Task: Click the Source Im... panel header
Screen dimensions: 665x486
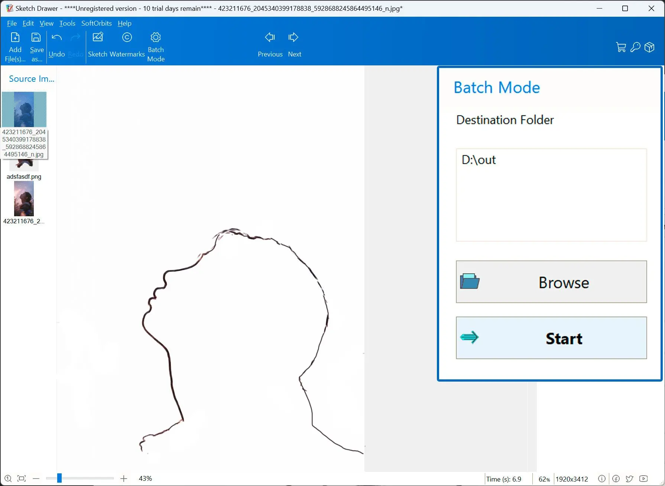Action: (x=32, y=79)
